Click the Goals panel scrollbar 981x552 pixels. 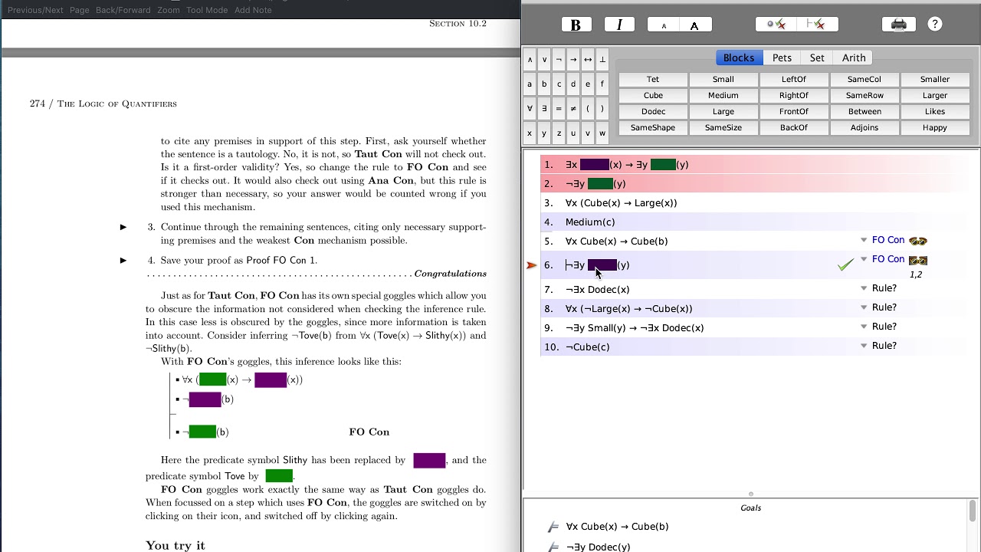973,511
